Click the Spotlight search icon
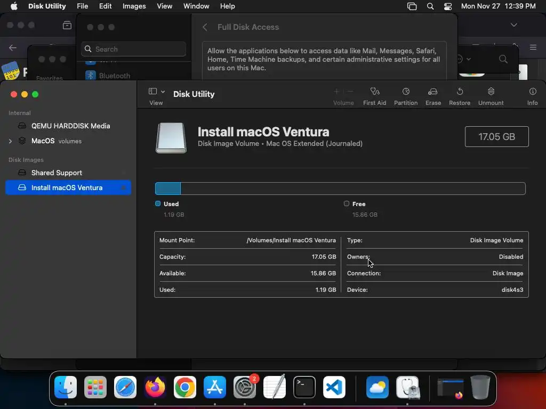This screenshot has width=546, height=409. click(430, 6)
